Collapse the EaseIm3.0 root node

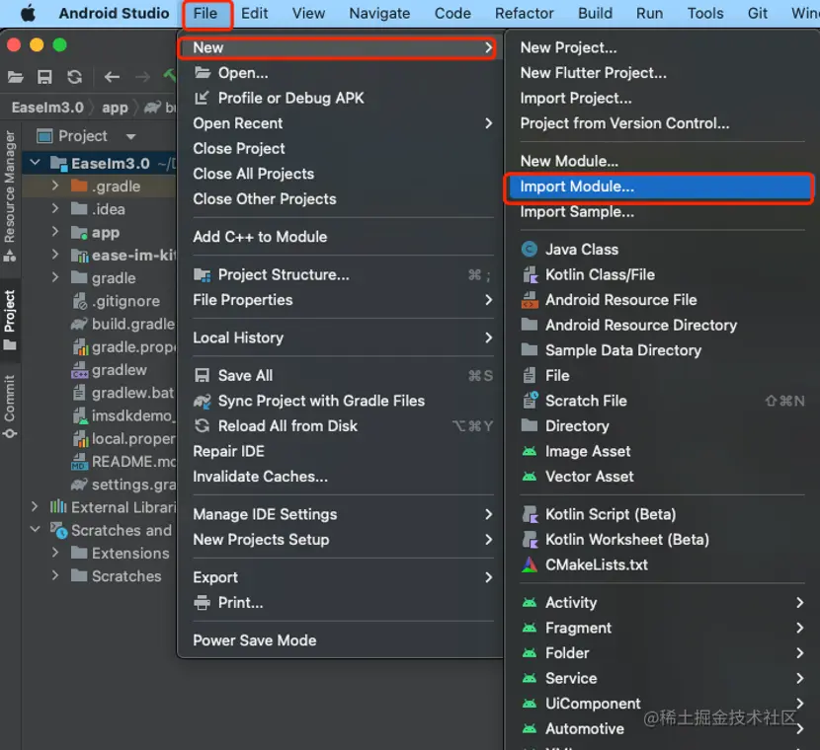click(35, 163)
